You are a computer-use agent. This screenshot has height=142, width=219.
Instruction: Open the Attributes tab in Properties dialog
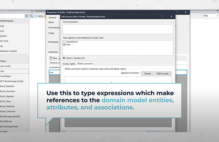point(53,52)
